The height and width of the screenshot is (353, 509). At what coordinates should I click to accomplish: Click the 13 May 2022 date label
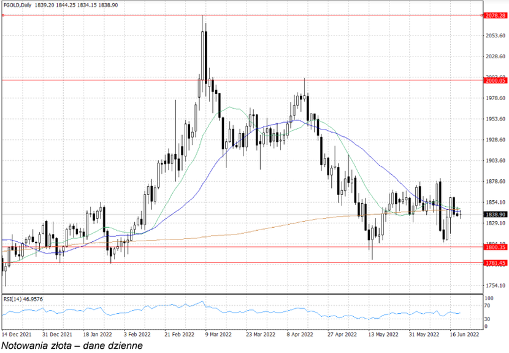(x=383, y=335)
